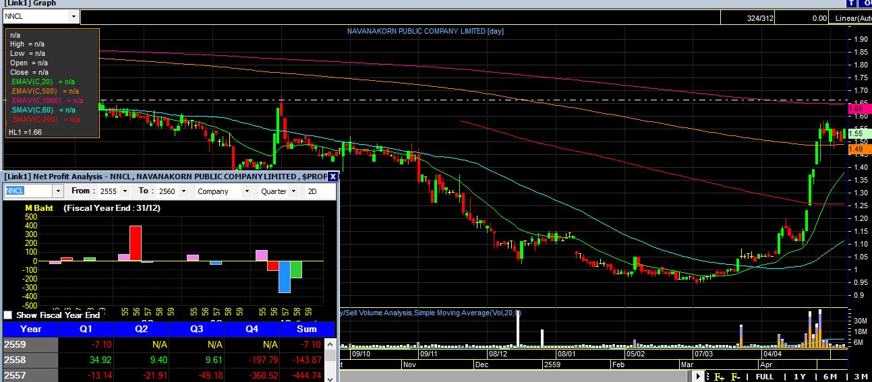This screenshot has height=382, width=872.
Task: Expand the To year 2560 dropdown
Action: (x=182, y=191)
